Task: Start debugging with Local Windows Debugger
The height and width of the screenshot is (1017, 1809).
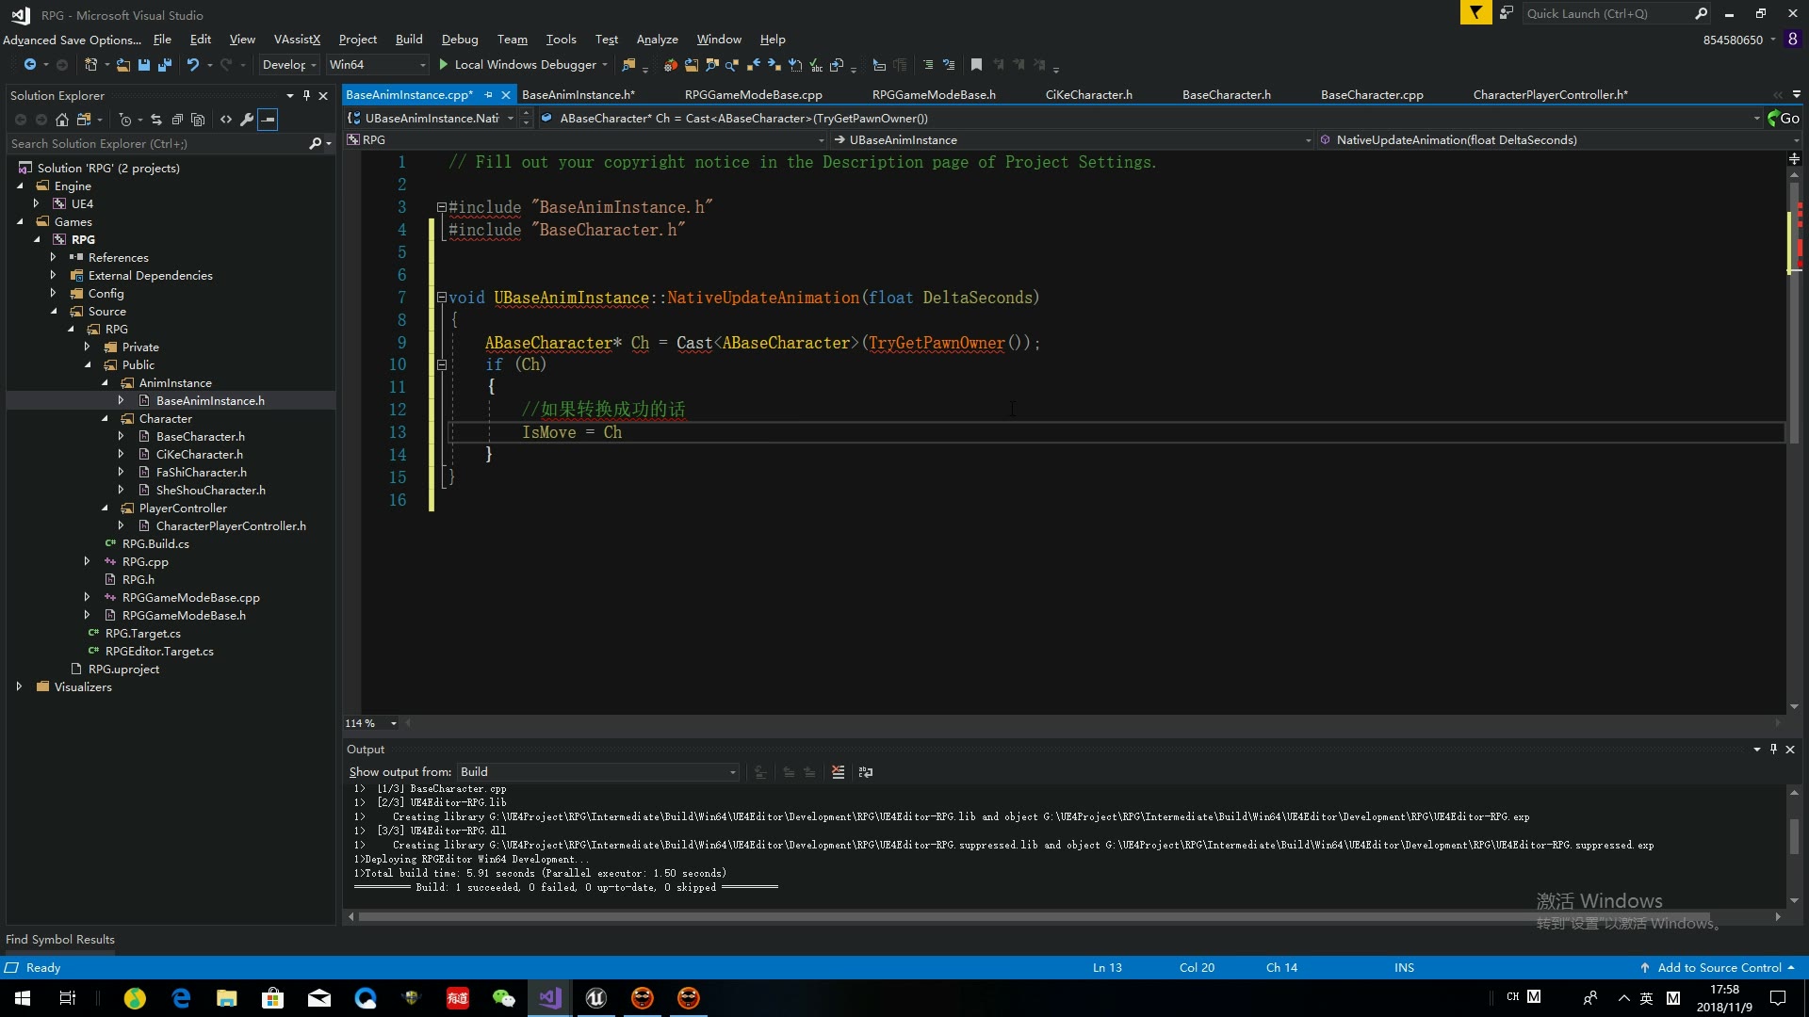Action: (x=522, y=64)
